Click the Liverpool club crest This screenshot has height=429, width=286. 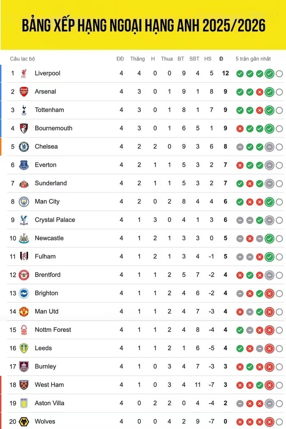24,73
